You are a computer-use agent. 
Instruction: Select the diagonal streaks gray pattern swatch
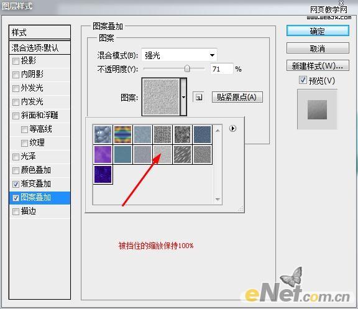tap(183, 154)
